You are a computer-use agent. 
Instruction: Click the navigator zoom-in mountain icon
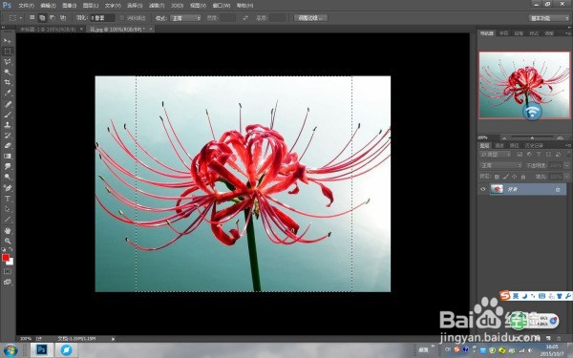click(x=560, y=137)
